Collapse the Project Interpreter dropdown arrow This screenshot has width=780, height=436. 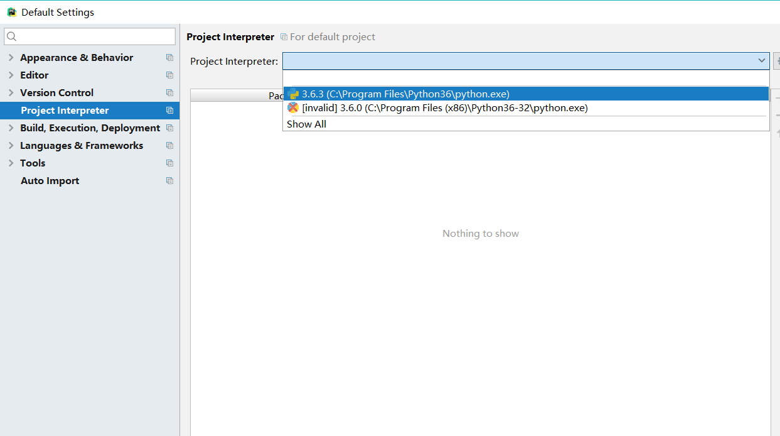(762, 61)
